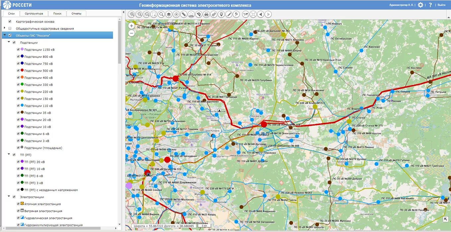Click the full extent frame icon
The height and width of the screenshot is (232, 451).
(x=253, y=14)
